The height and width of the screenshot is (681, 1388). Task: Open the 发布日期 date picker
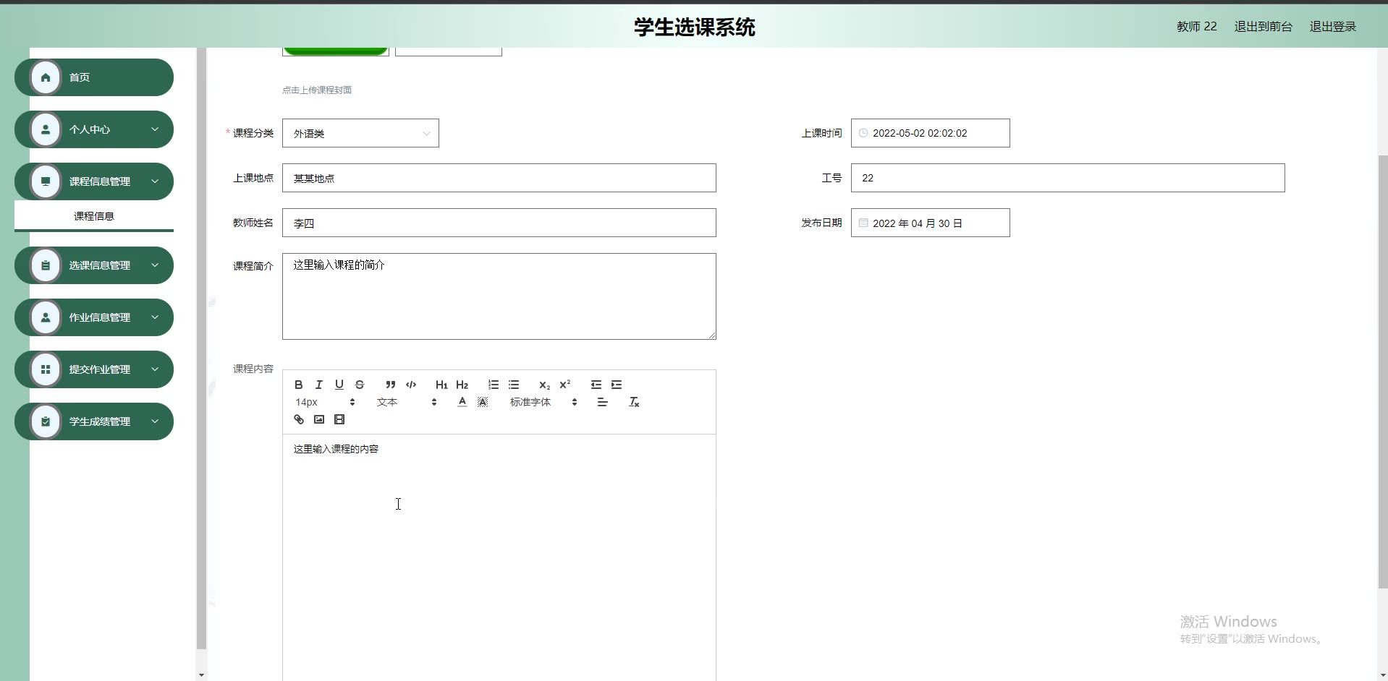pyautogui.click(x=930, y=223)
